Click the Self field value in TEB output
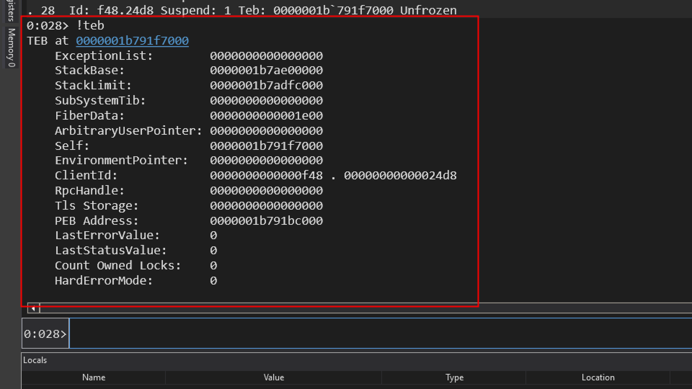Viewport: 692px width, 389px height. click(266, 146)
